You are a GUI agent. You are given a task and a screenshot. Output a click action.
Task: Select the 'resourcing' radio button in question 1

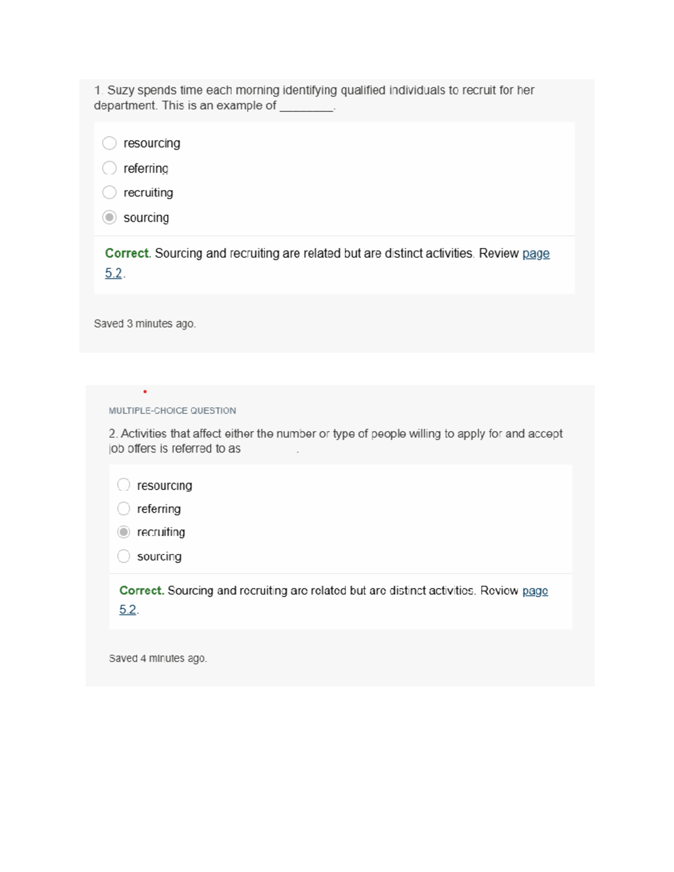(110, 143)
